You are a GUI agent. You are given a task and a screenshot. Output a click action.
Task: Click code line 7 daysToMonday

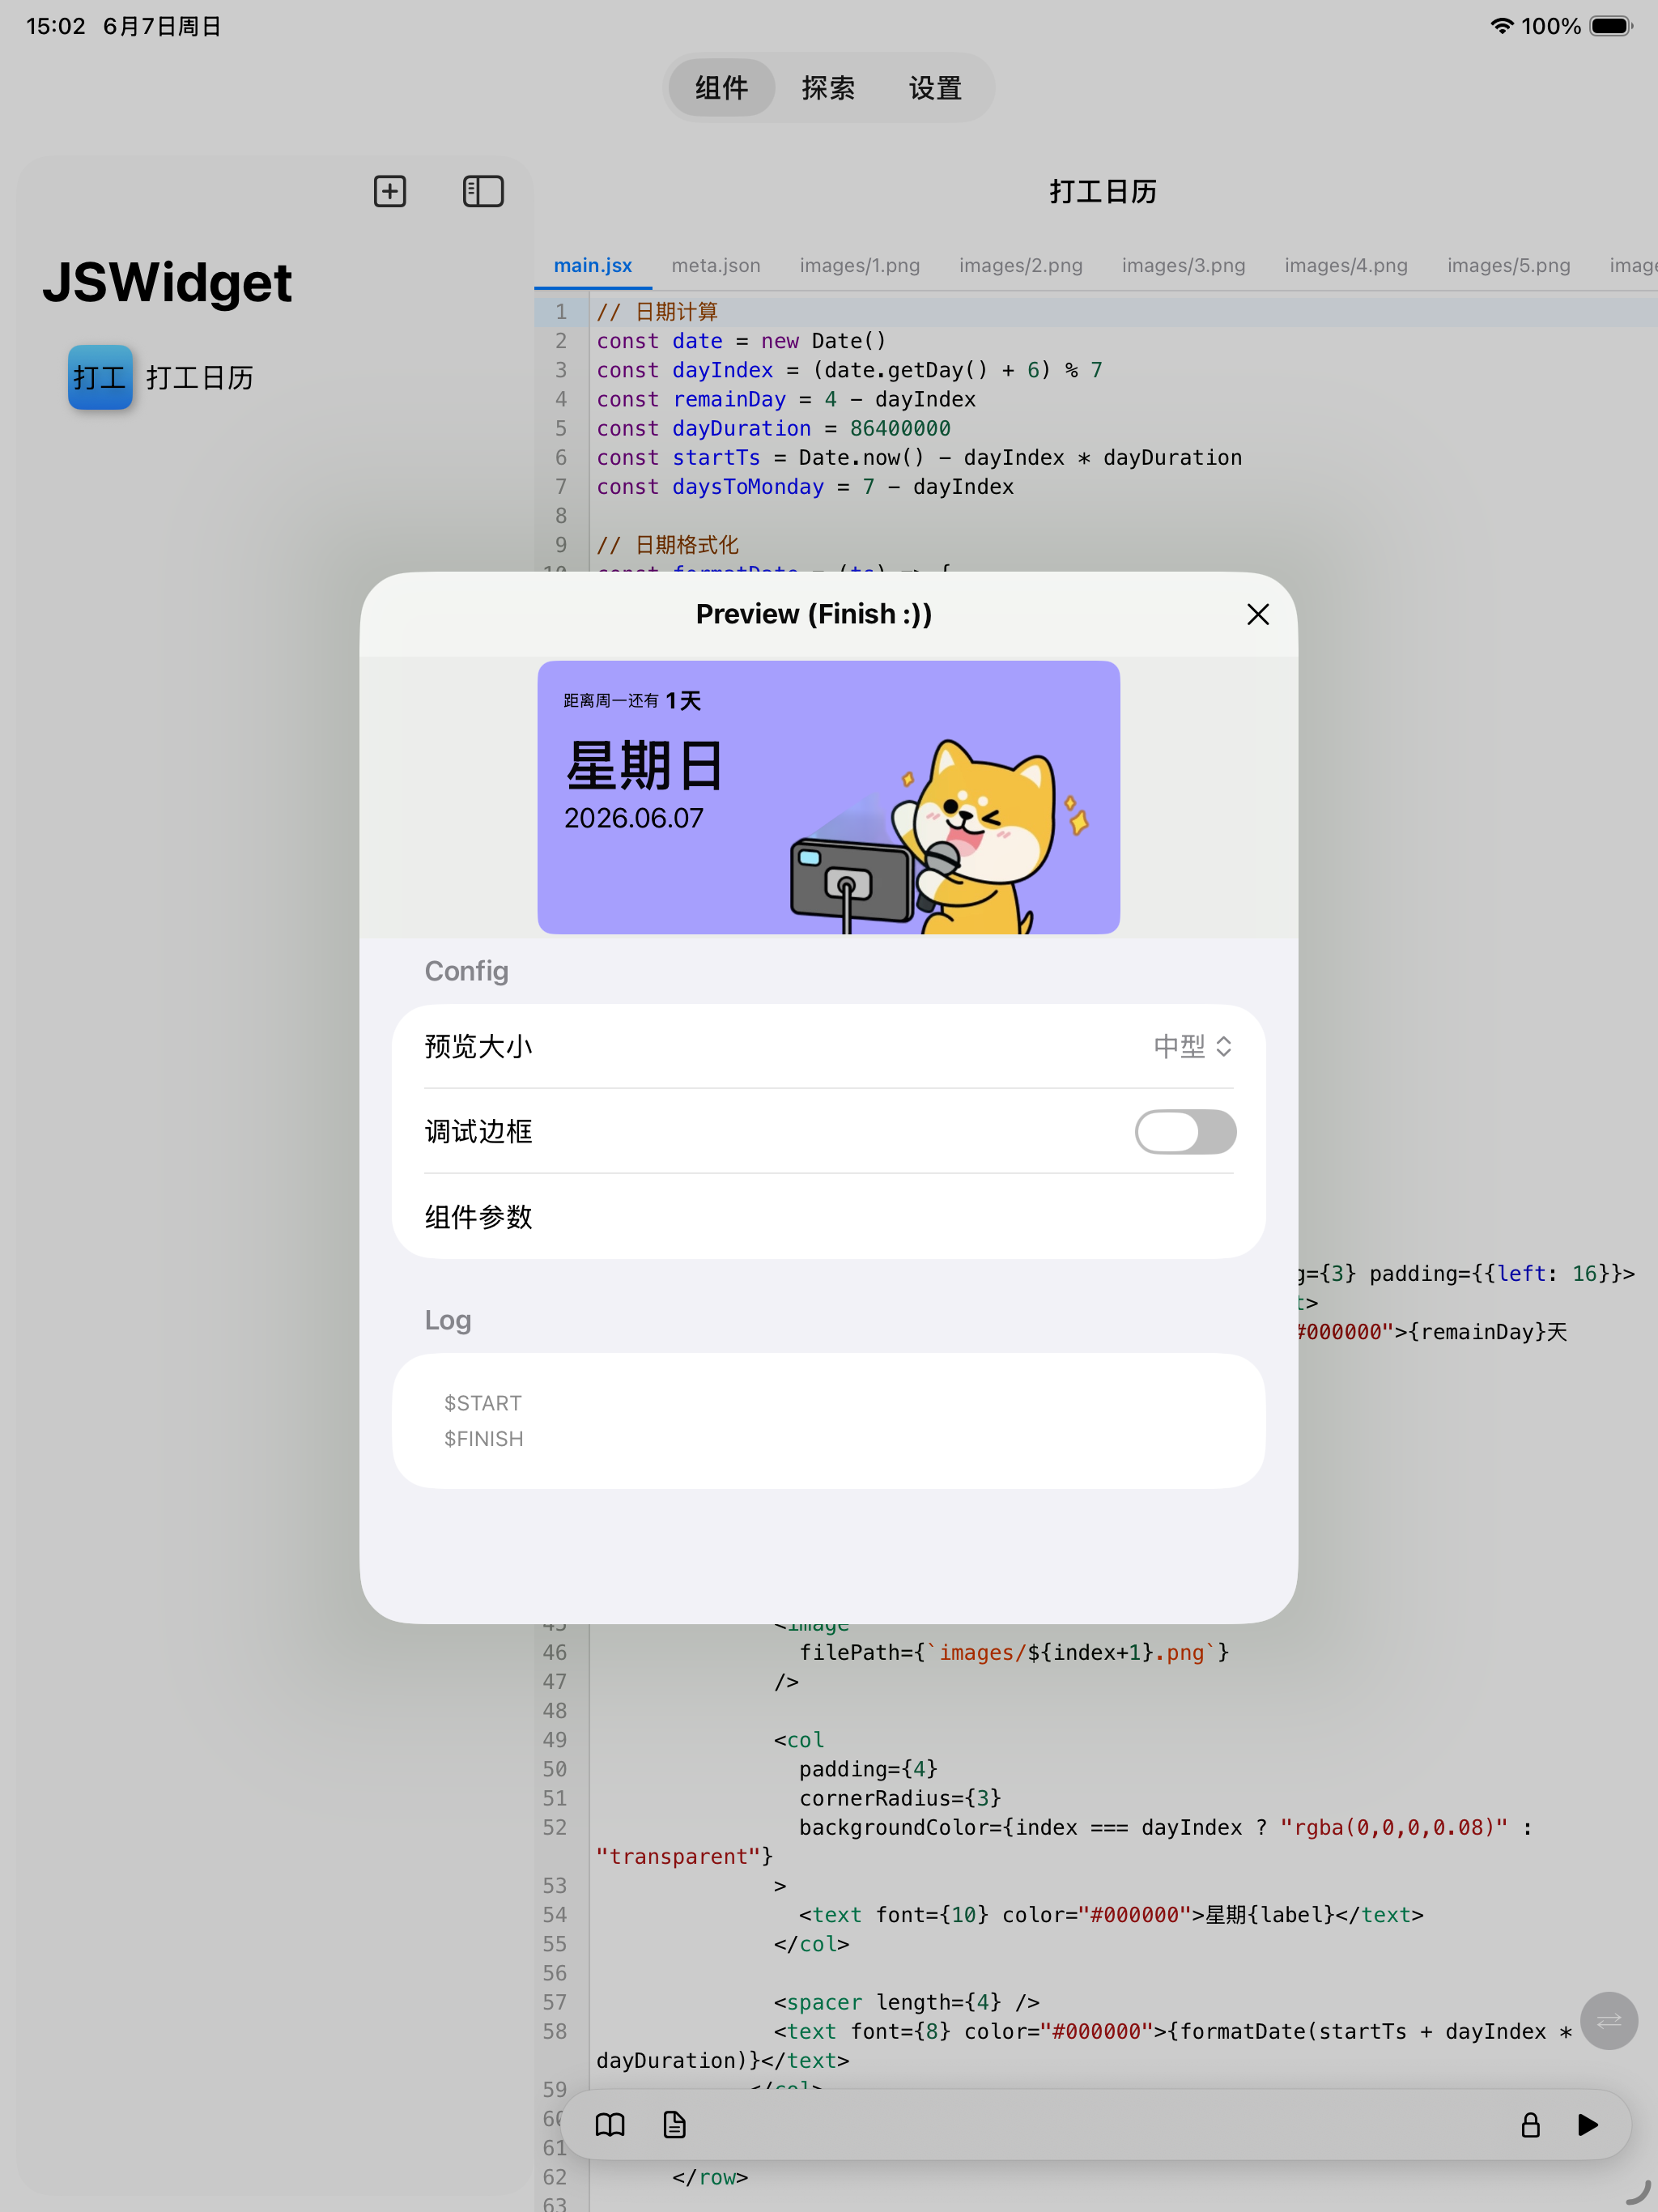pos(805,486)
